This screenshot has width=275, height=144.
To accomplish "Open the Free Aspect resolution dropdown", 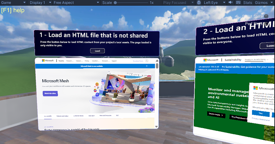I will (x=76, y=3).
